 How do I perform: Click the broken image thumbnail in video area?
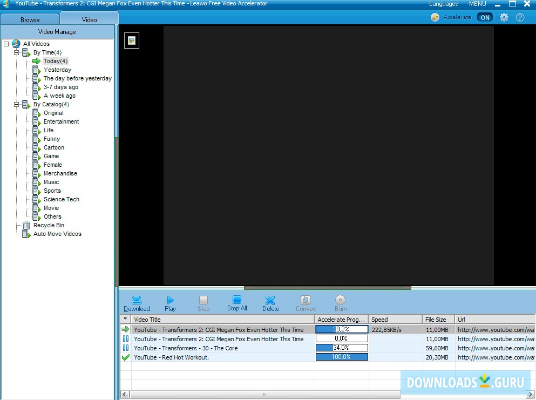point(132,40)
